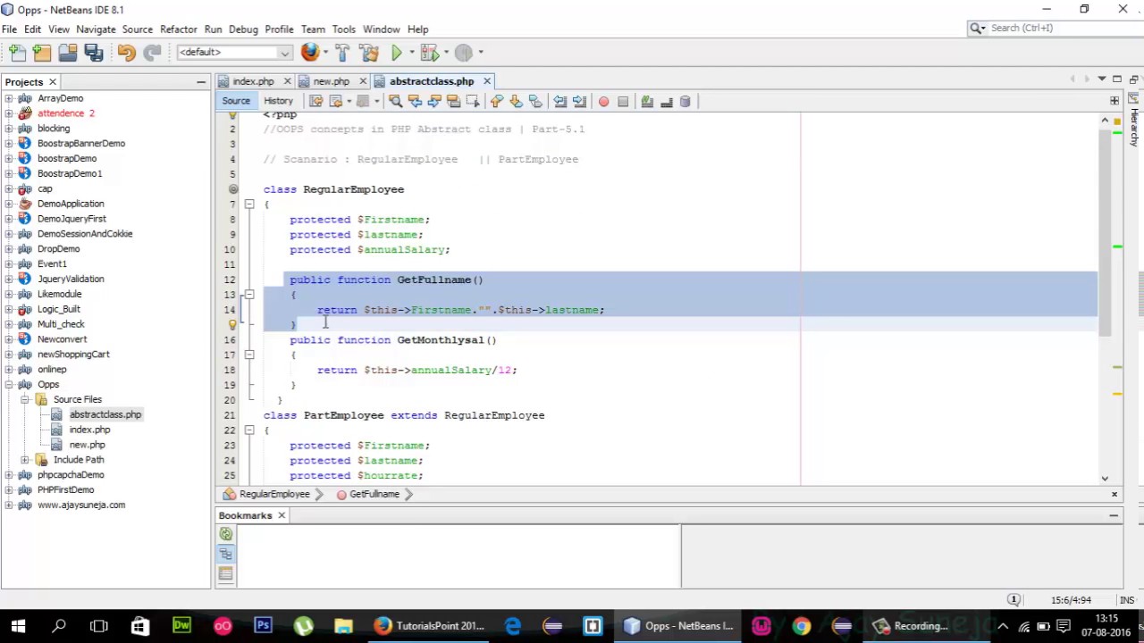Click Find Next Occurrence icon
Viewport: 1144px width, 643px height.
click(434, 102)
